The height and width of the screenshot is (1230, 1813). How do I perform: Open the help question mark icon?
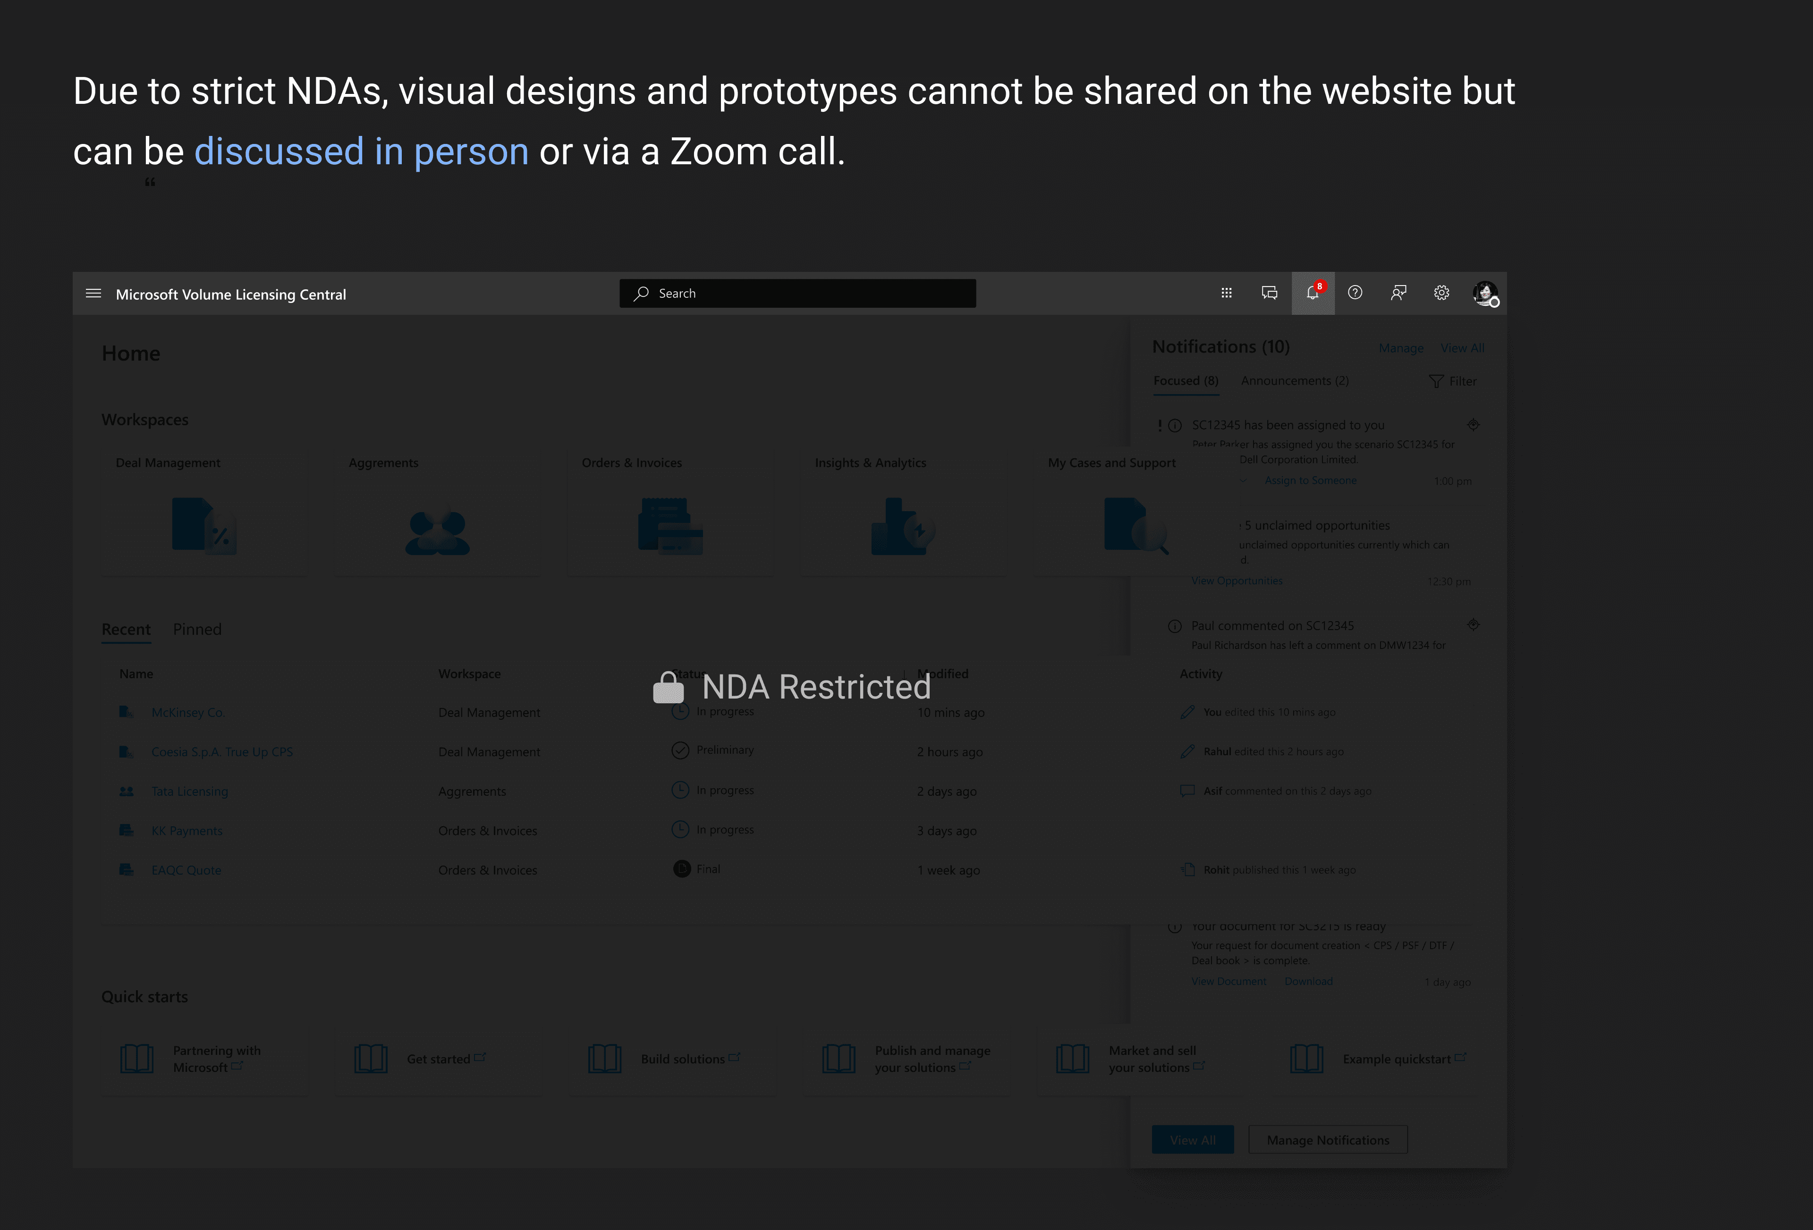[1355, 293]
